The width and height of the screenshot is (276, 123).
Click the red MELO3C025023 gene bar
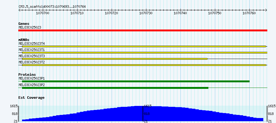143,30
